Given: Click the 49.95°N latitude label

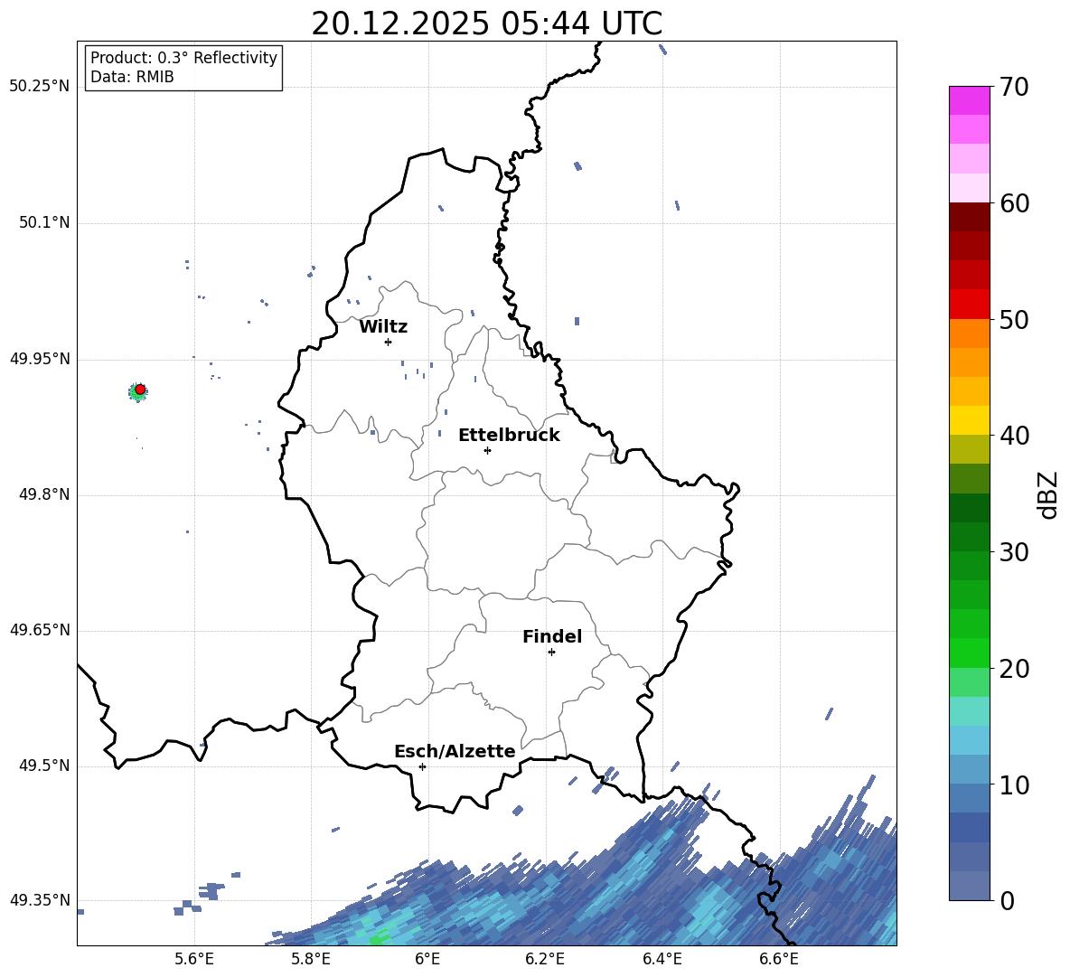Looking at the screenshot, I should 39,359.
